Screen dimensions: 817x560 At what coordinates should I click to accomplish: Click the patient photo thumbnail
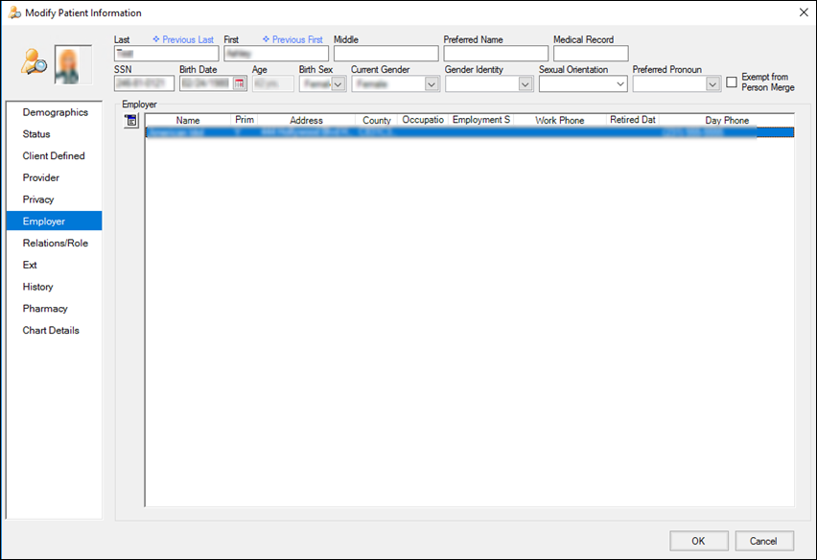coord(73,64)
